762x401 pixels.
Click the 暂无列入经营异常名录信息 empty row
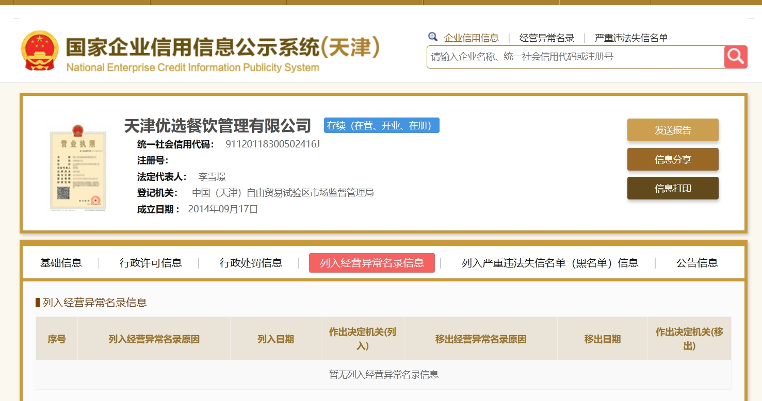383,375
